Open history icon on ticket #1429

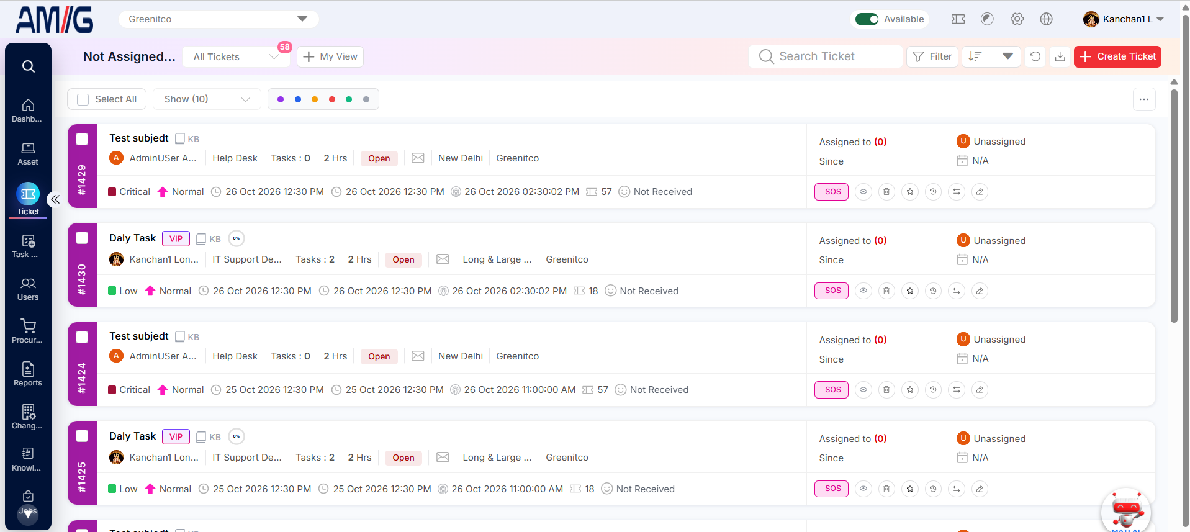pos(933,192)
